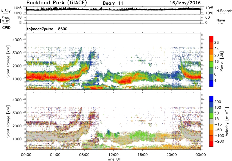Viewport: 232px width, 161px height.
Task: Click the '200' label on velocity colorbar
Action: tap(217, 102)
